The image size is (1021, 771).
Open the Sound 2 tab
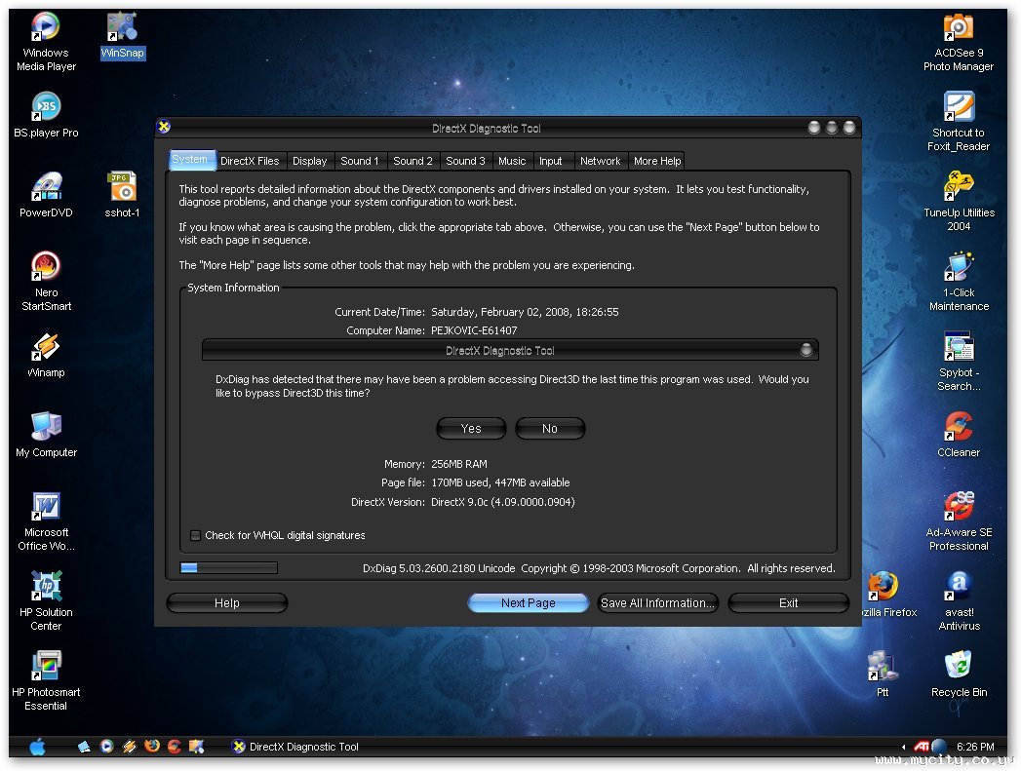(x=412, y=161)
